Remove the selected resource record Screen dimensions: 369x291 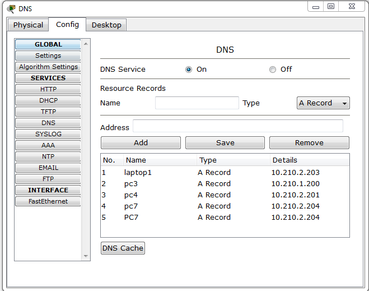[309, 143]
